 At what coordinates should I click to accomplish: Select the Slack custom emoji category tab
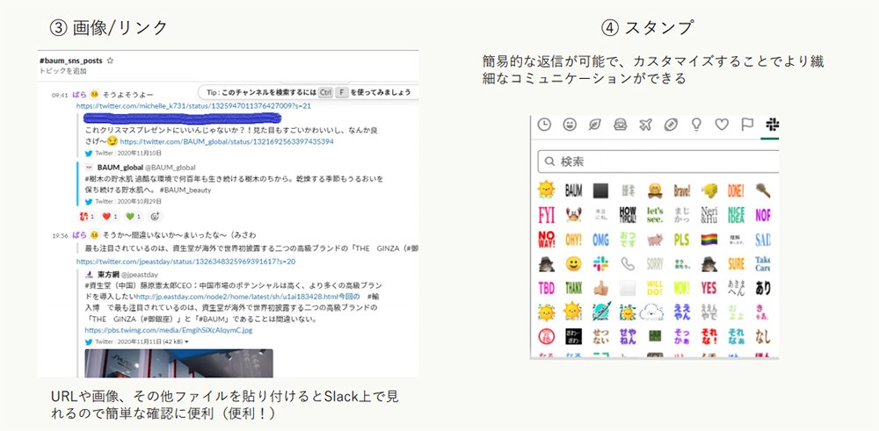(x=772, y=125)
